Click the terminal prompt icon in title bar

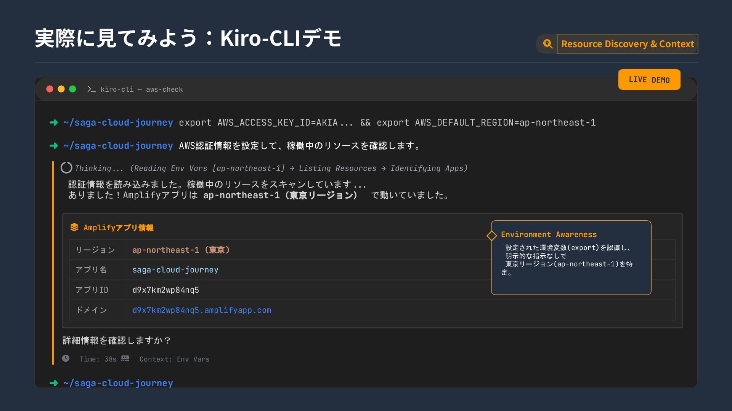pos(91,89)
